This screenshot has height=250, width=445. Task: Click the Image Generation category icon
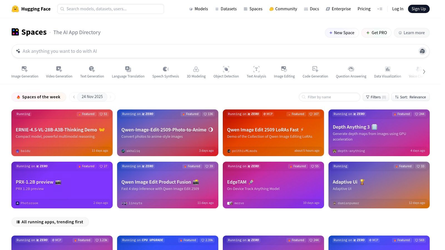(24, 69)
